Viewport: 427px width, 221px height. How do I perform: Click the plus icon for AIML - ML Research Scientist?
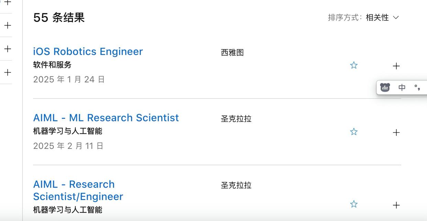click(x=396, y=132)
